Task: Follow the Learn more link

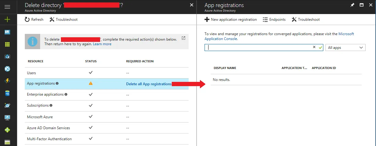Action: click(x=102, y=44)
